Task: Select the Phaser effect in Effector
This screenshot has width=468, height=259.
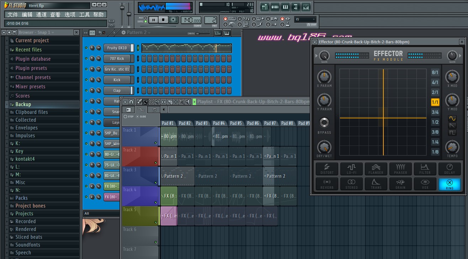Action: (x=400, y=169)
